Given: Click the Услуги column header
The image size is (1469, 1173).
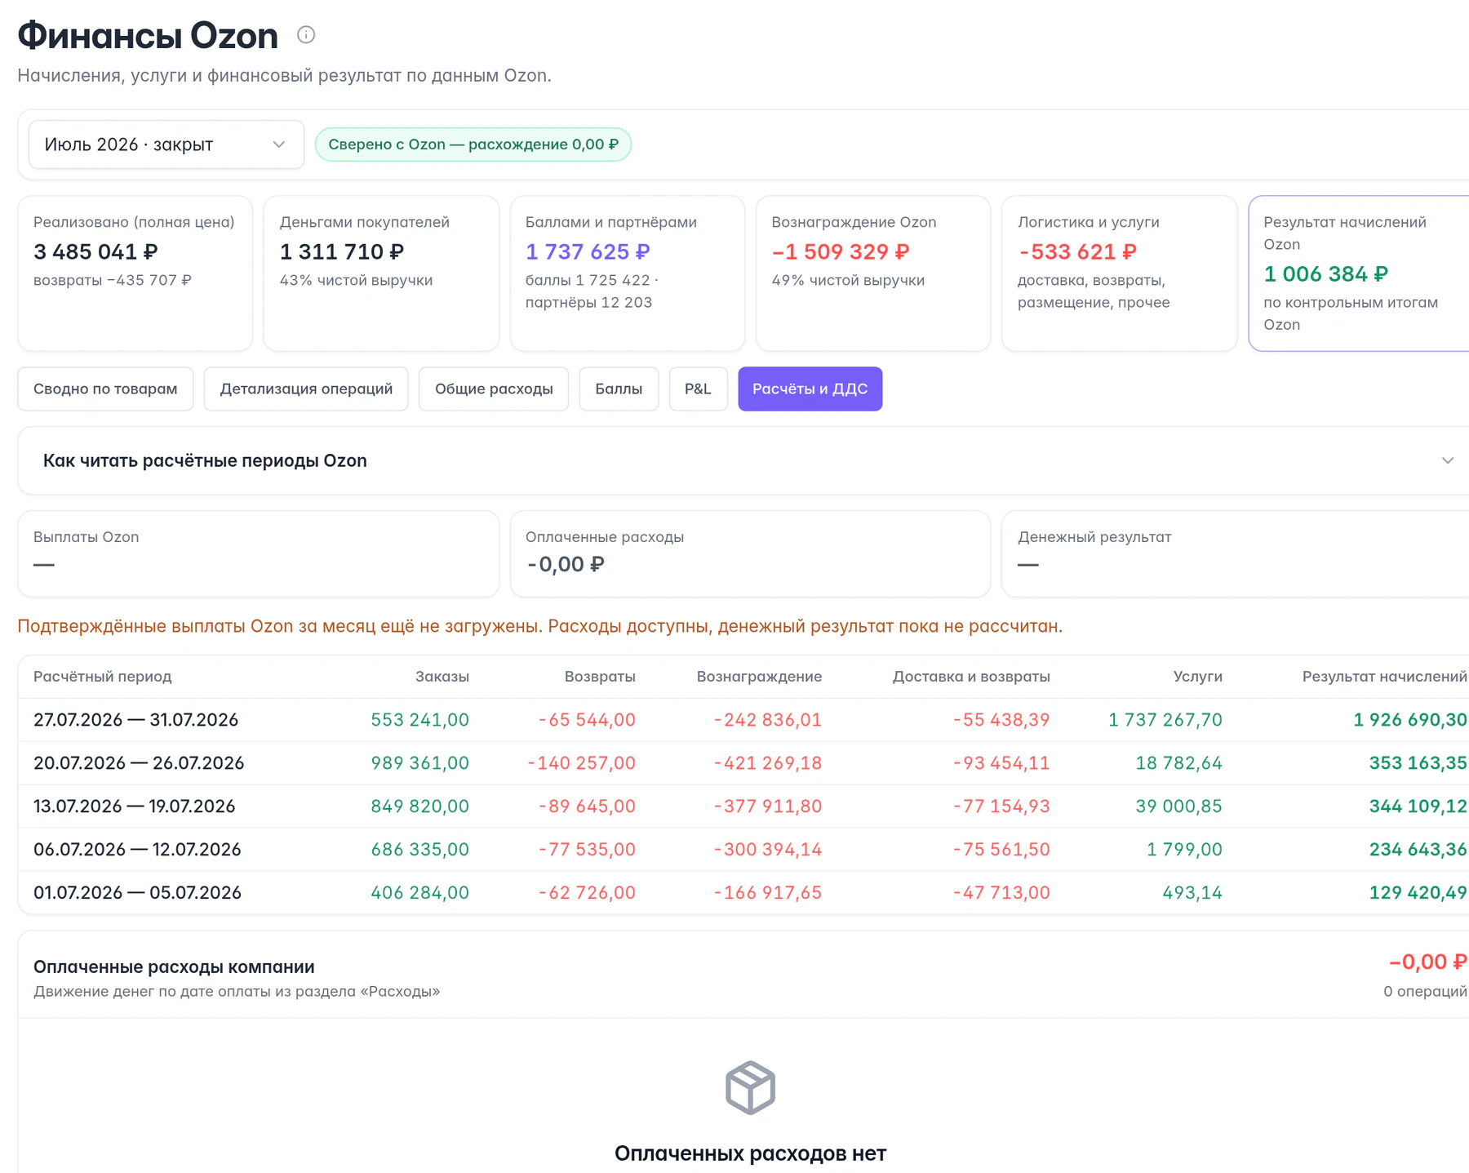Looking at the screenshot, I should (x=1198, y=677).
